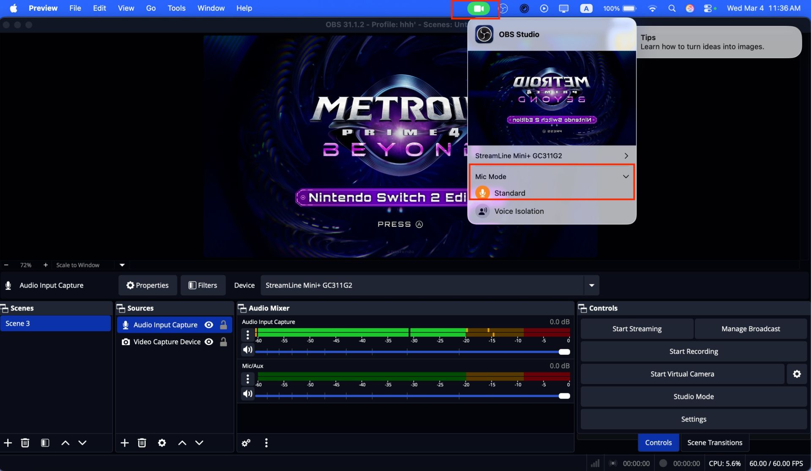
Task: Move scene up with arrow icon
Action: (x=65, y=443)
